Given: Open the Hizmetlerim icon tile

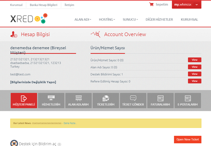Looking at the screenshot, I should 51,100.
